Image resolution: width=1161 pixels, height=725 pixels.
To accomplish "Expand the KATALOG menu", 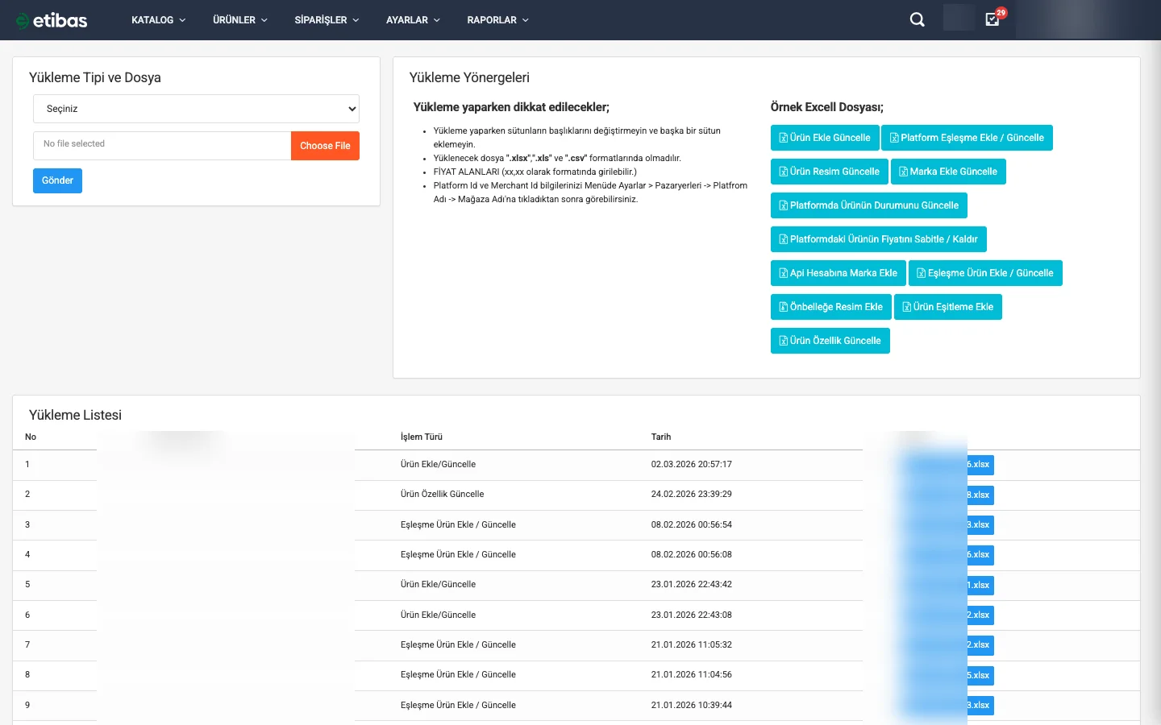I will pos(158,20).
